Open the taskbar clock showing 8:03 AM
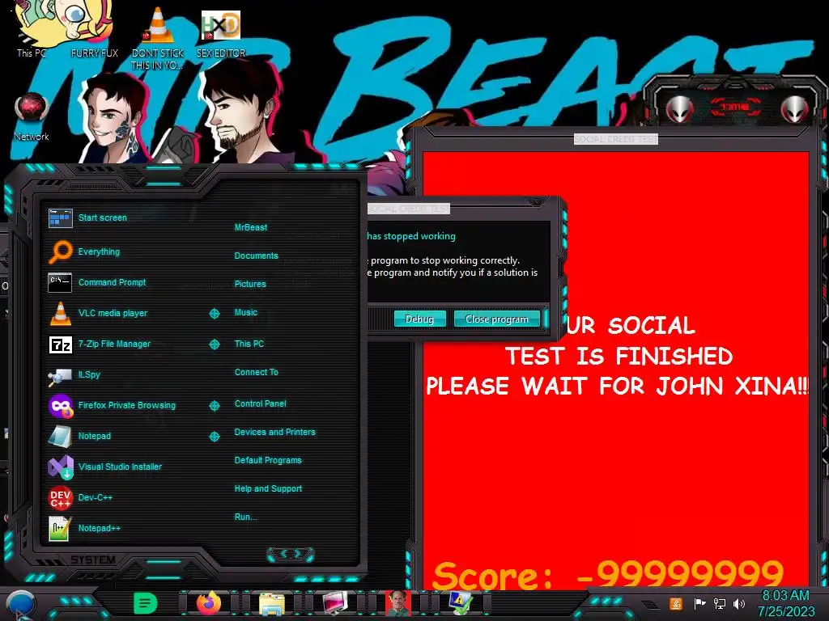This screenshot has height=621, width=829. pos(785,603)
